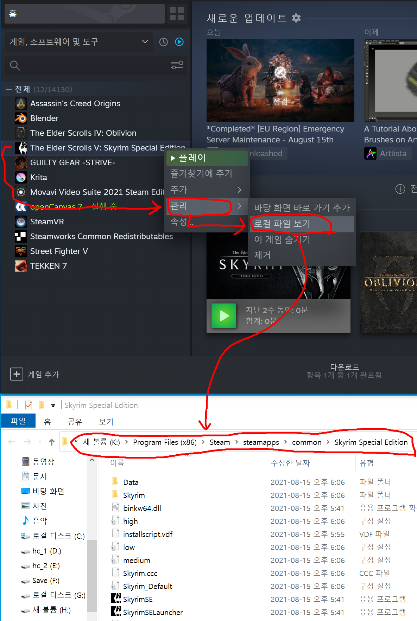Open 로컬 디스크 (C:) drive

click(x=53, y=536)
